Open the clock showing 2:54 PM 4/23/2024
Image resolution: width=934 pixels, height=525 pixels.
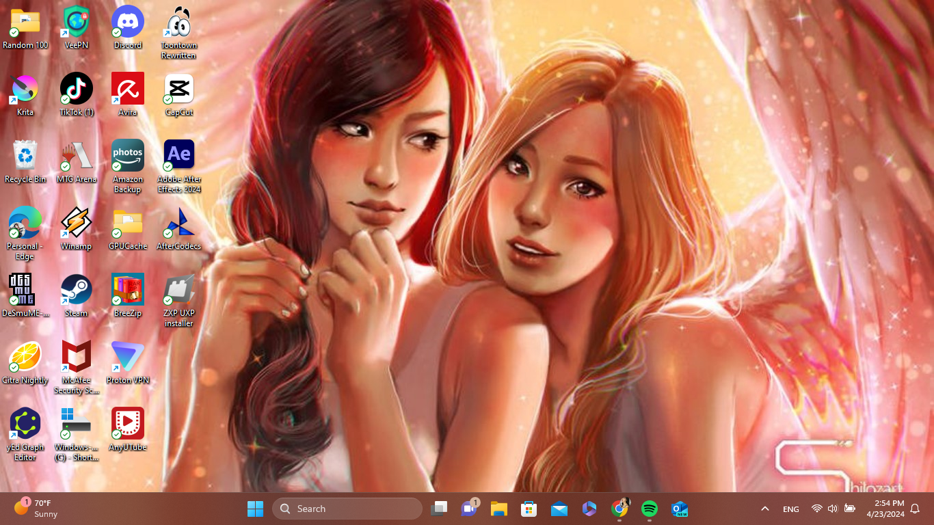(x=885, y=509)
